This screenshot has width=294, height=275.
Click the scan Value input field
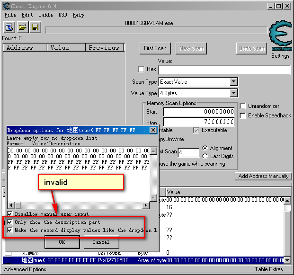point(224,70)
